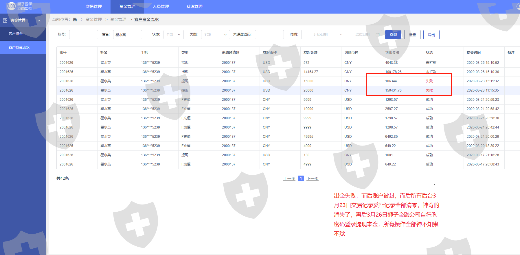This screenshot has width=520, height=255.
Task: Click the 开始日期 start date field
Action: pos(320,35)
